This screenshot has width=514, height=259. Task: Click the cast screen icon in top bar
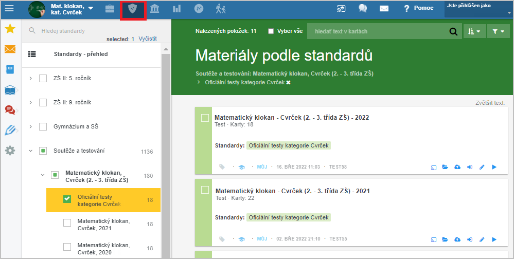click(x=341, y=9)
